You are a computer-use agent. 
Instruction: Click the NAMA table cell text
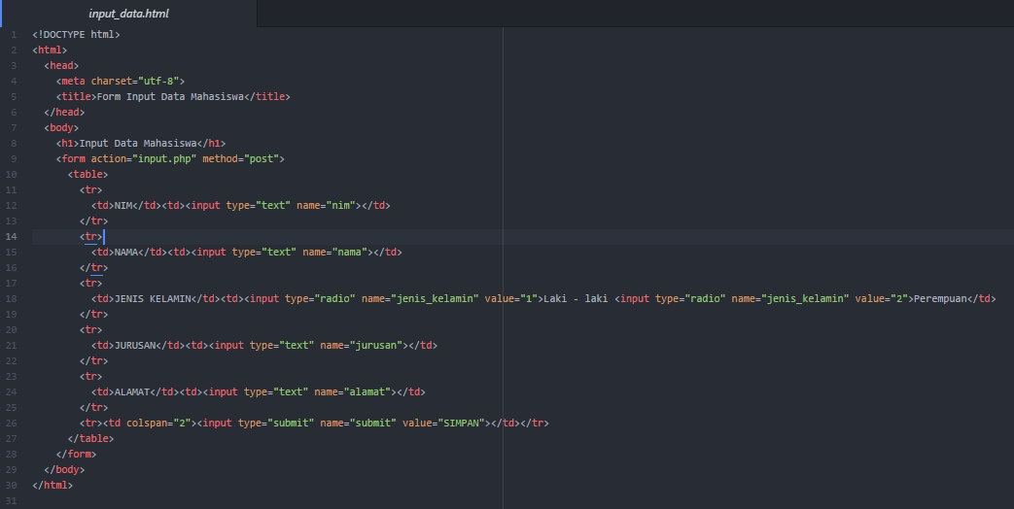[x=126, y=252]
